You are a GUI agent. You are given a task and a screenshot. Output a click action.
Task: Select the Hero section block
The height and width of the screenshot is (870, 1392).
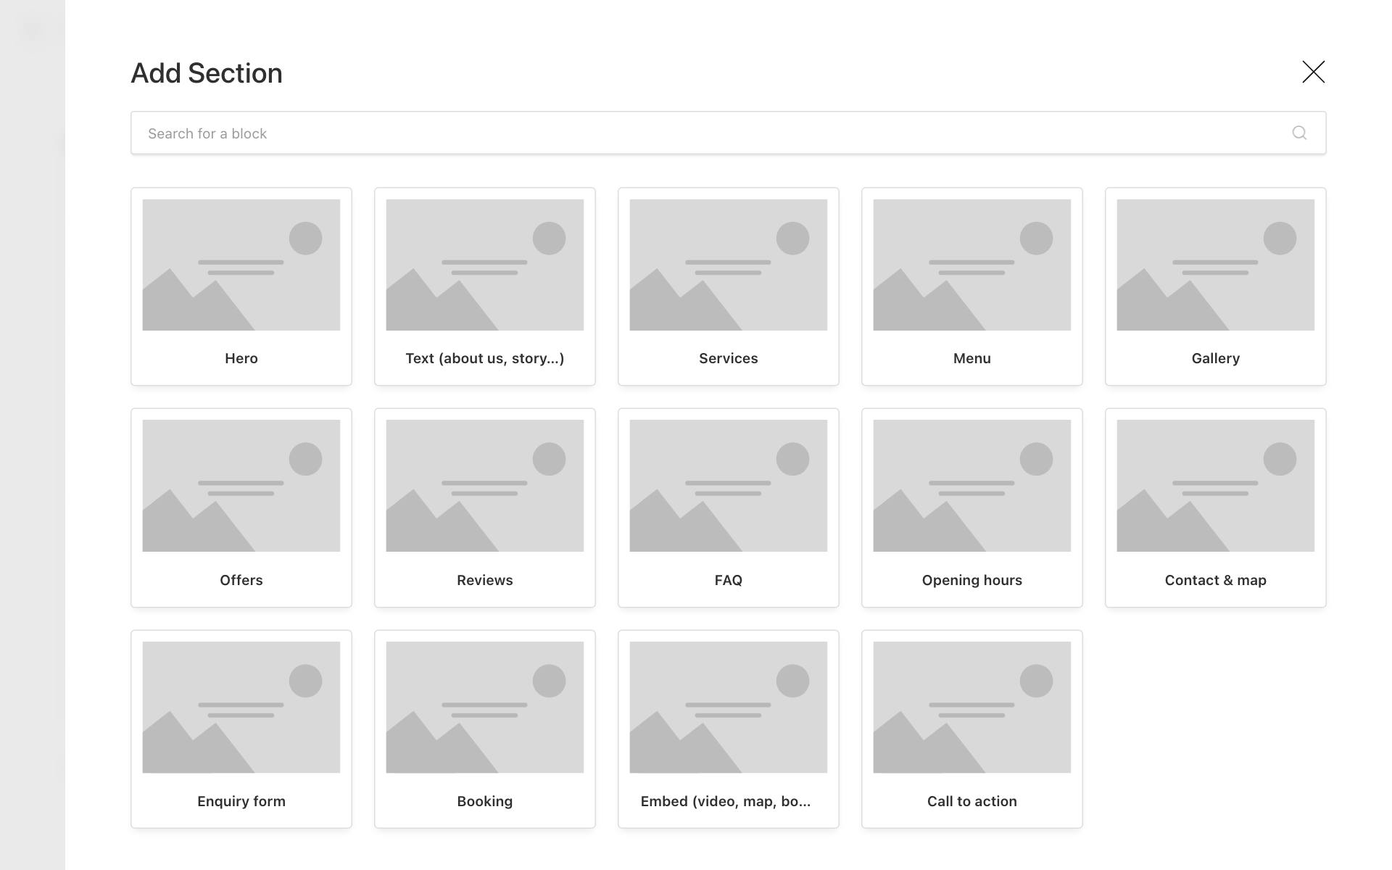[241, 286]
